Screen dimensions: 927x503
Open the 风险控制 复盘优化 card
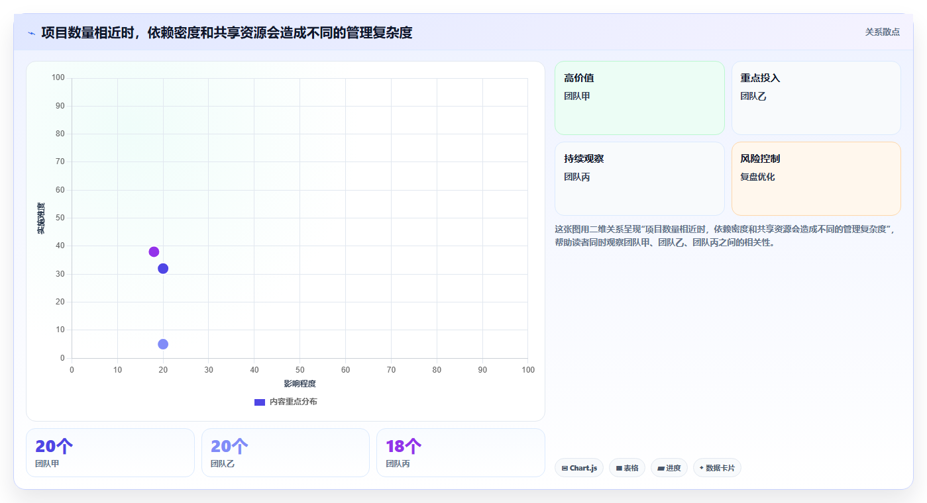tap(816, 179)
